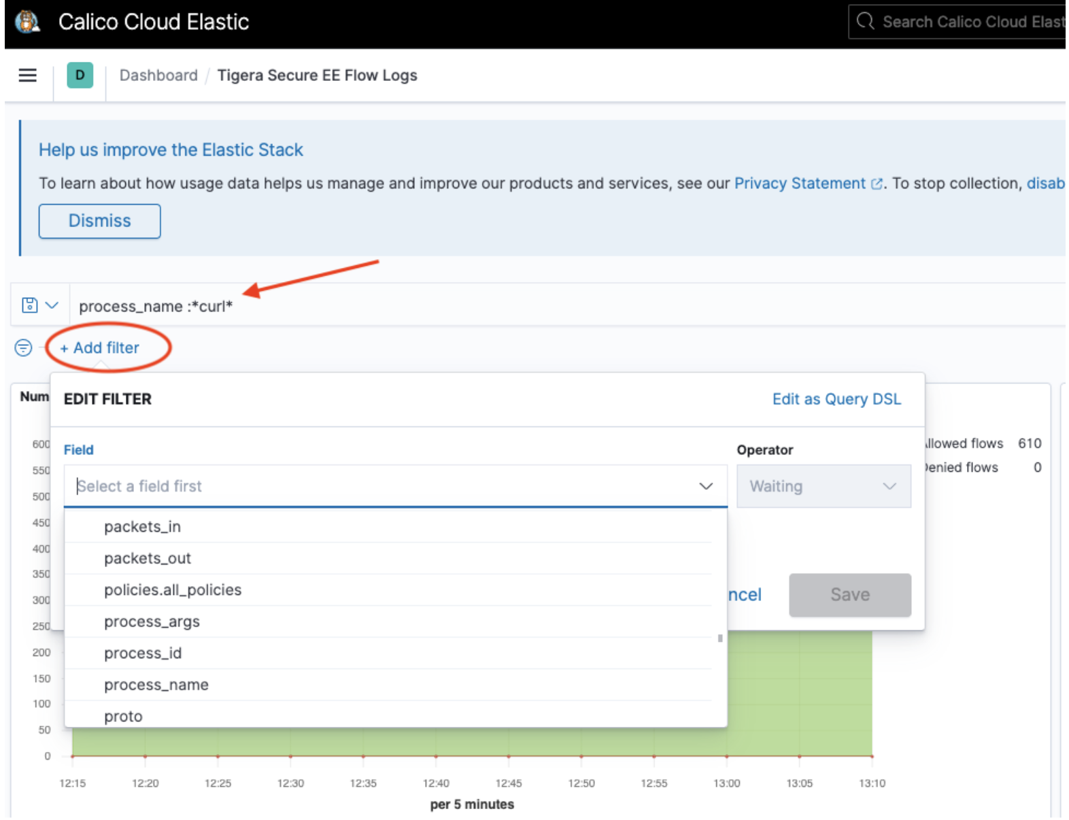
Task: Open the saved query disk icon
Action: point(29,305)
